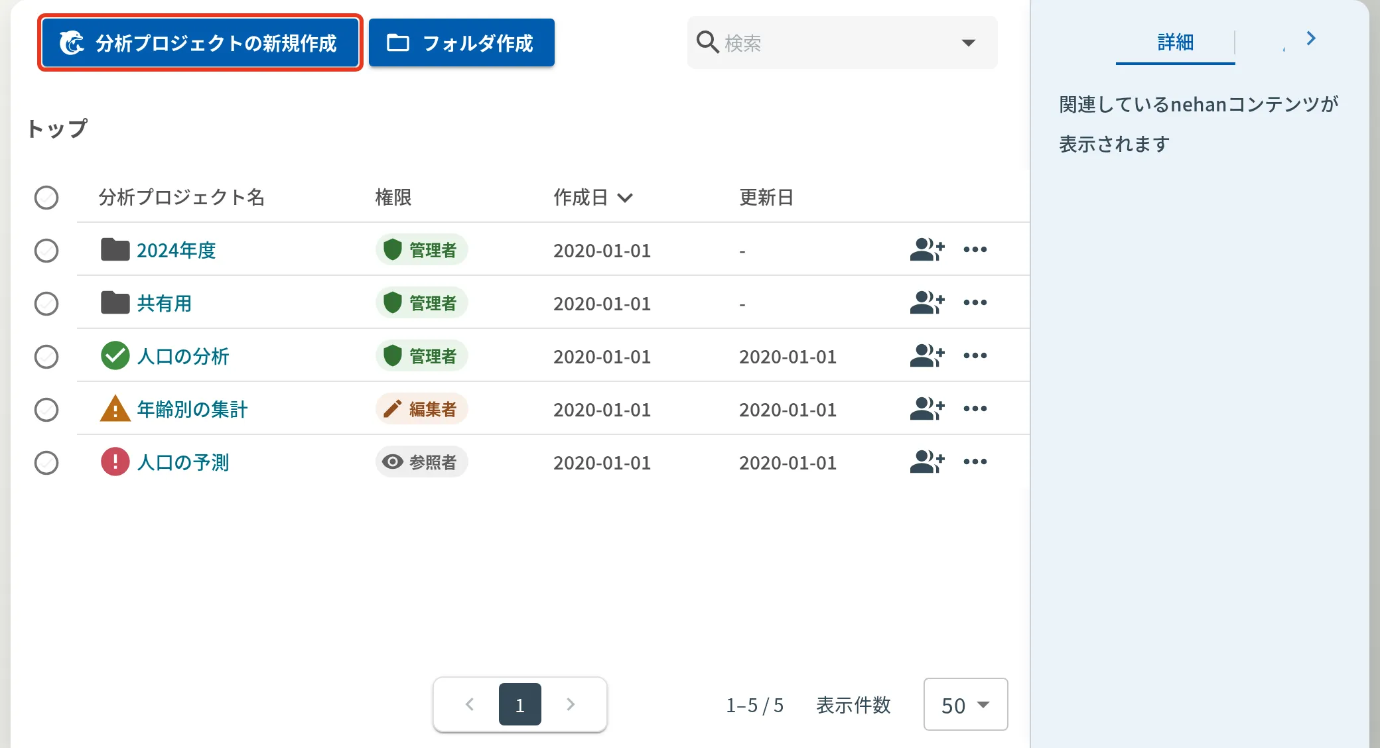This screenshot has height=748, width=1380.
Task: Open more options for 年齢別の集計
Action: (975, 409)
